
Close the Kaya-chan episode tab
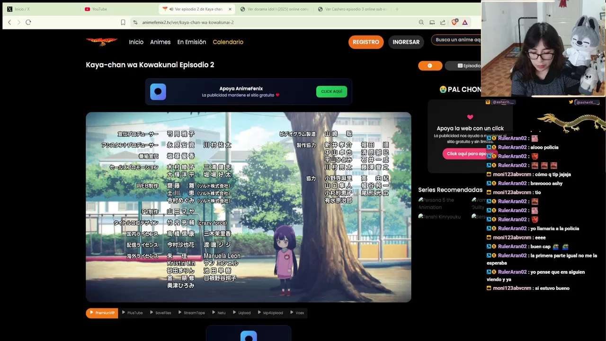[x=230, y=9]
